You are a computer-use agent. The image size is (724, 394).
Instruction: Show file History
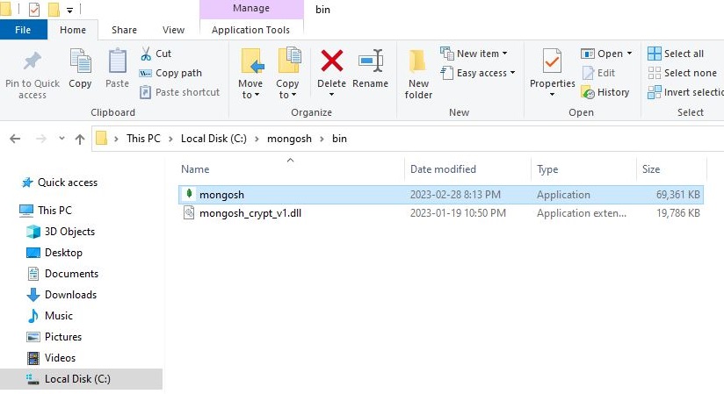click(x=605, y=92)
